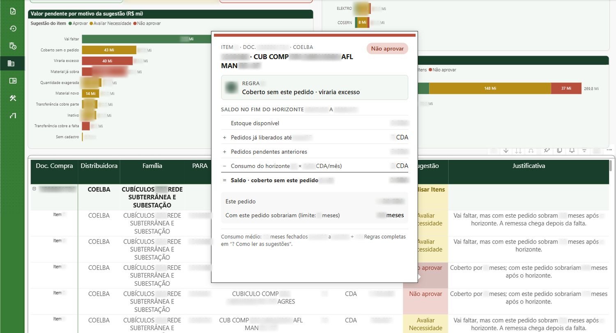Select the highlighted building icon in the sidebar
The height and width of the screenshot is (333, 616).
[x=11, y=63]
